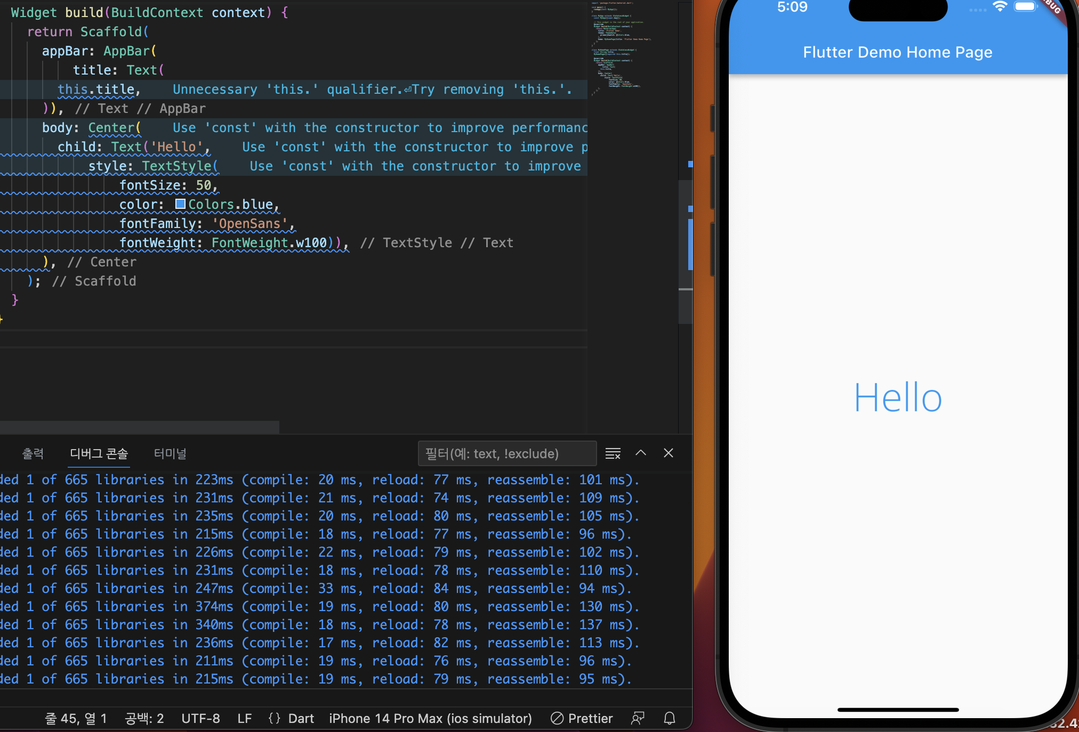Change the LF end of line sequence

[244, 718]
